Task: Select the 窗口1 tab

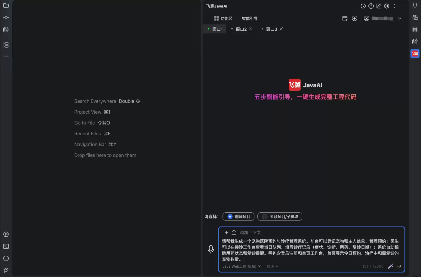Action: tap(215, 29)
